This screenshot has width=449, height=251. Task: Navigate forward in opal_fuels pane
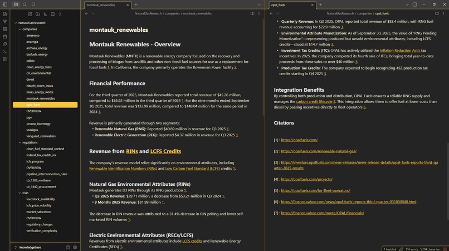coord(277,13)
